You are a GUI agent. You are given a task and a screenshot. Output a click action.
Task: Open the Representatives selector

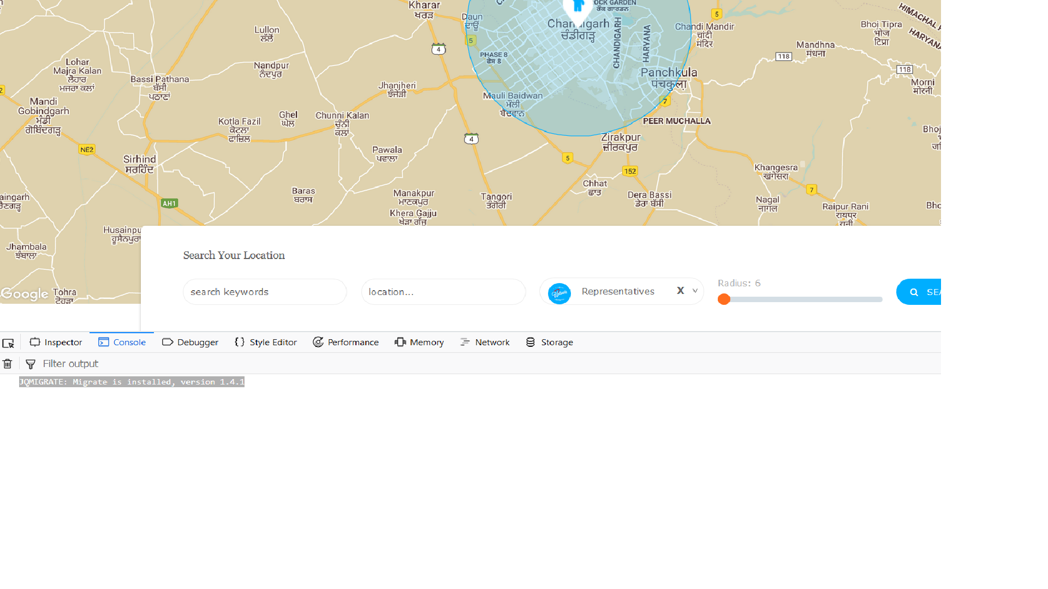coord(618,291)
